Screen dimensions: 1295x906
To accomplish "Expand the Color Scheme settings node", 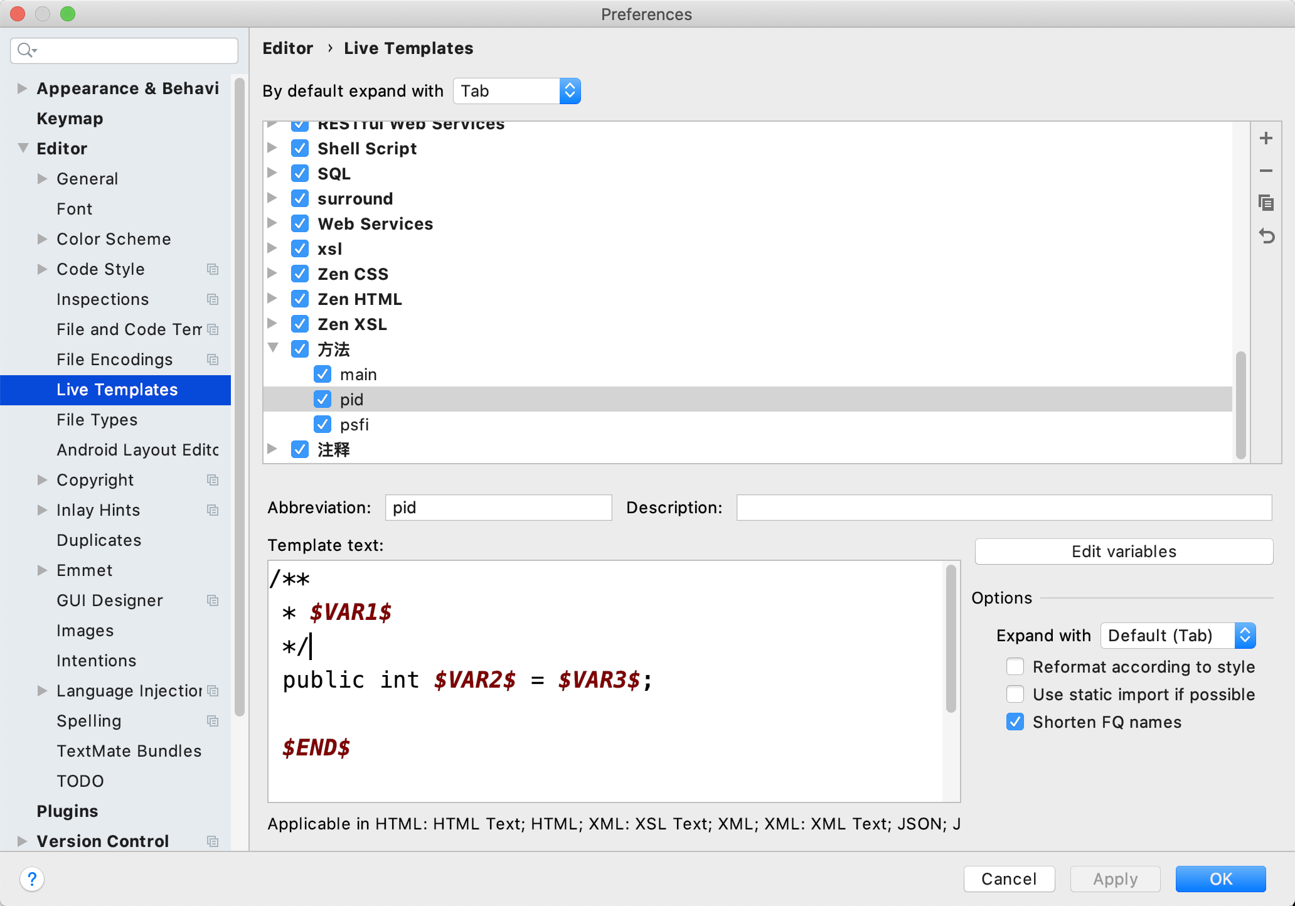I will (42, 239).
